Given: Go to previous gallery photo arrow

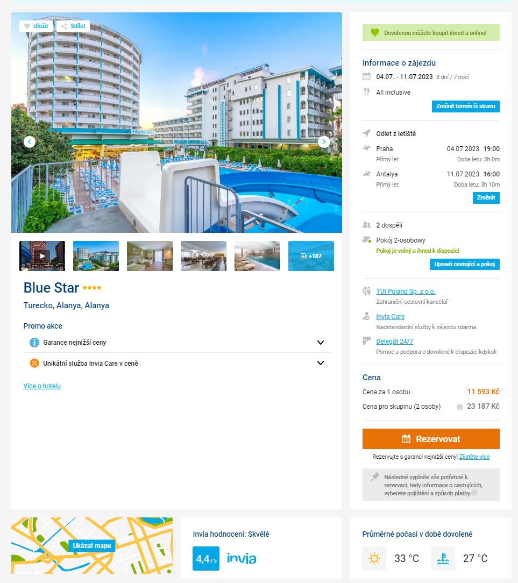Looking at the screenshot, I should point(30,141).
